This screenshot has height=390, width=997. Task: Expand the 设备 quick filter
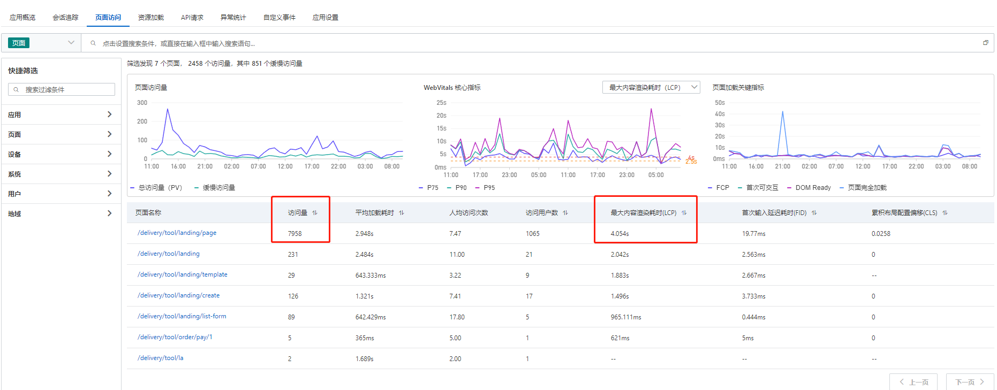pos(60,154)
